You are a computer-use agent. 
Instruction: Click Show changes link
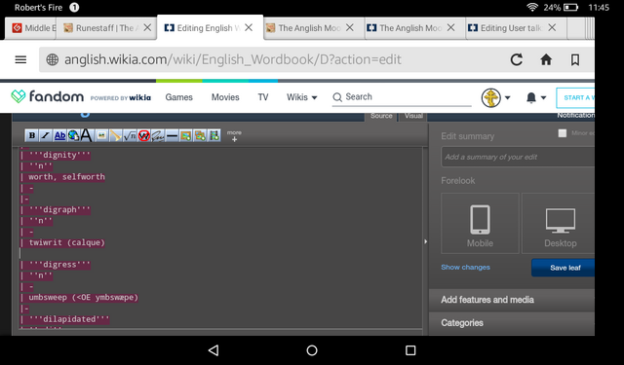point(465,268)
